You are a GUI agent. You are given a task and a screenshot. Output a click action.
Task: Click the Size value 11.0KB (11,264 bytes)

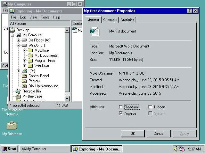click(126, 60)
